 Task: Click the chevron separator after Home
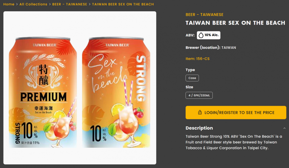17,4
